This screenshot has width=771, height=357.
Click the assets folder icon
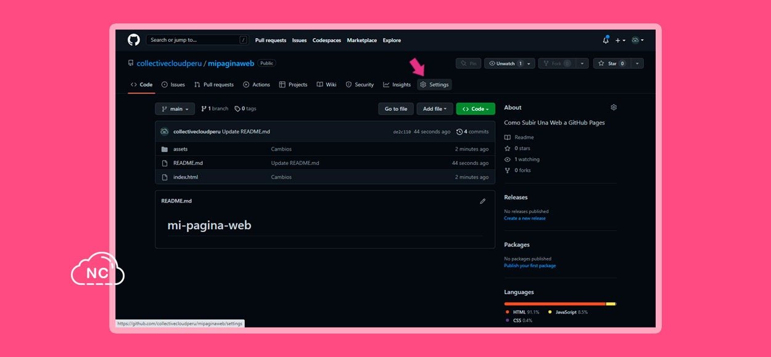(165, 149)
